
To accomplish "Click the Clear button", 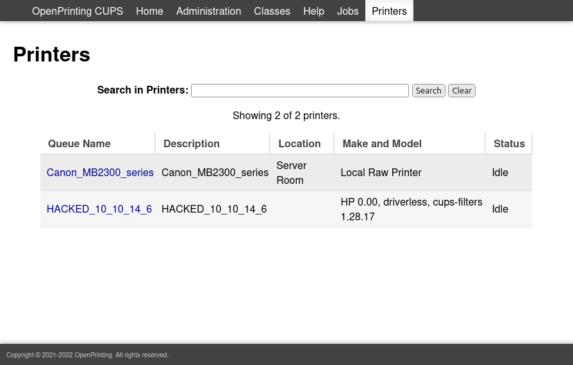I will click(461, 91).
